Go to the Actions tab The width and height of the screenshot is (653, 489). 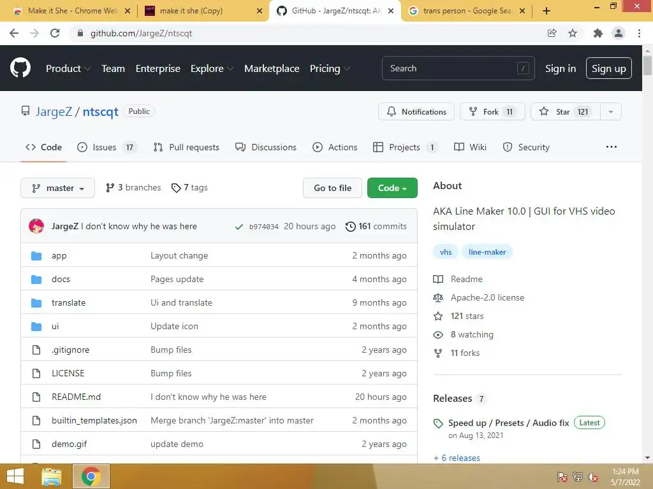[335, 147]
